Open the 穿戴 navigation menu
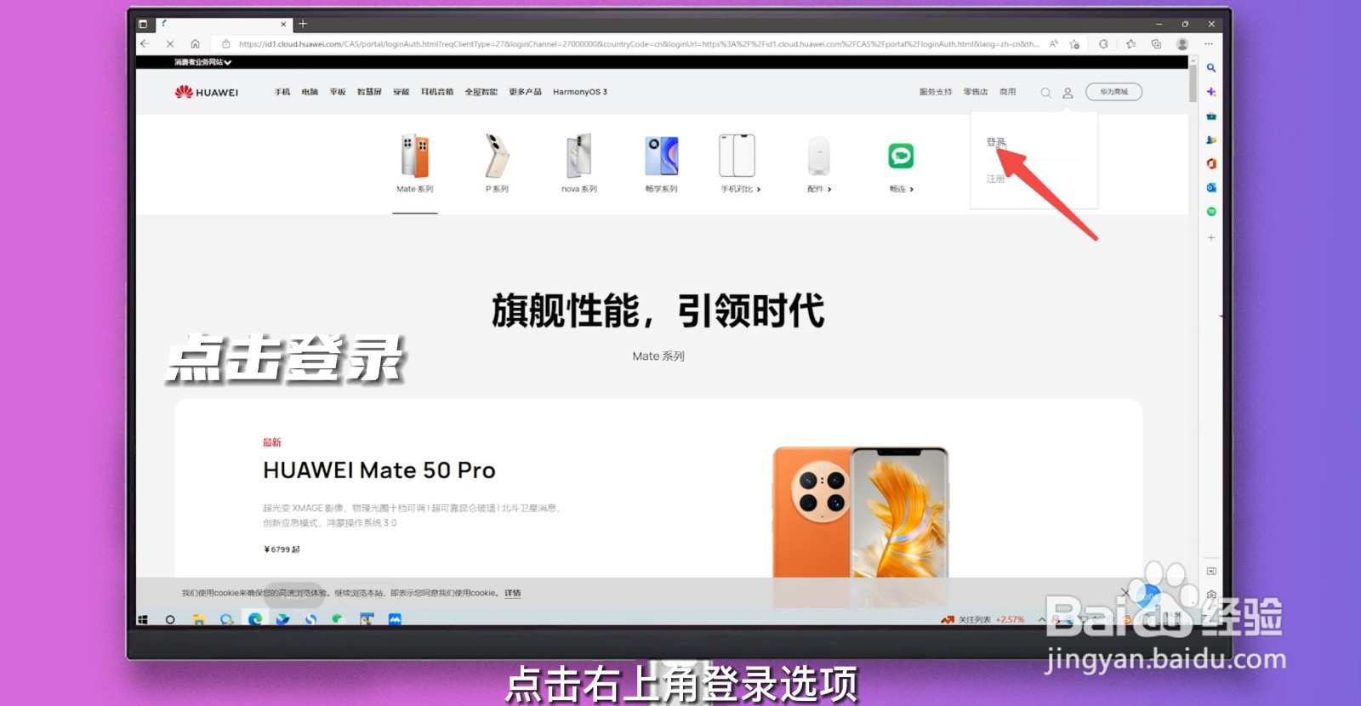 401,92
